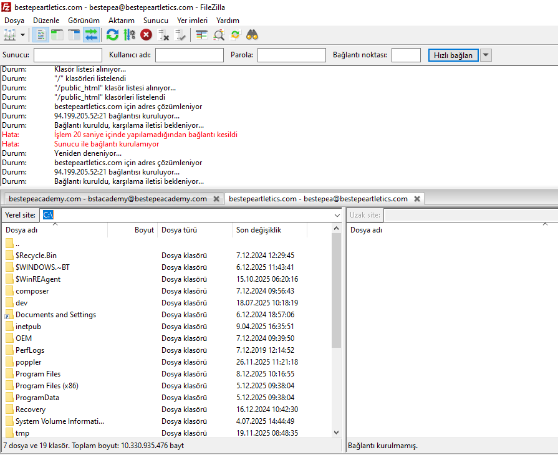Open the Aktarım menu

click(x=122, y=21)
